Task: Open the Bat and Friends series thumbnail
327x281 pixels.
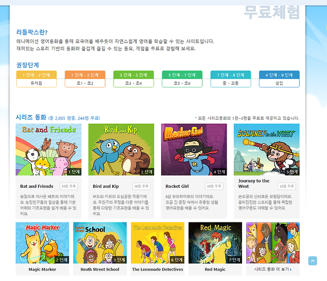Action: pyautogui.click(x=49, y=150)
